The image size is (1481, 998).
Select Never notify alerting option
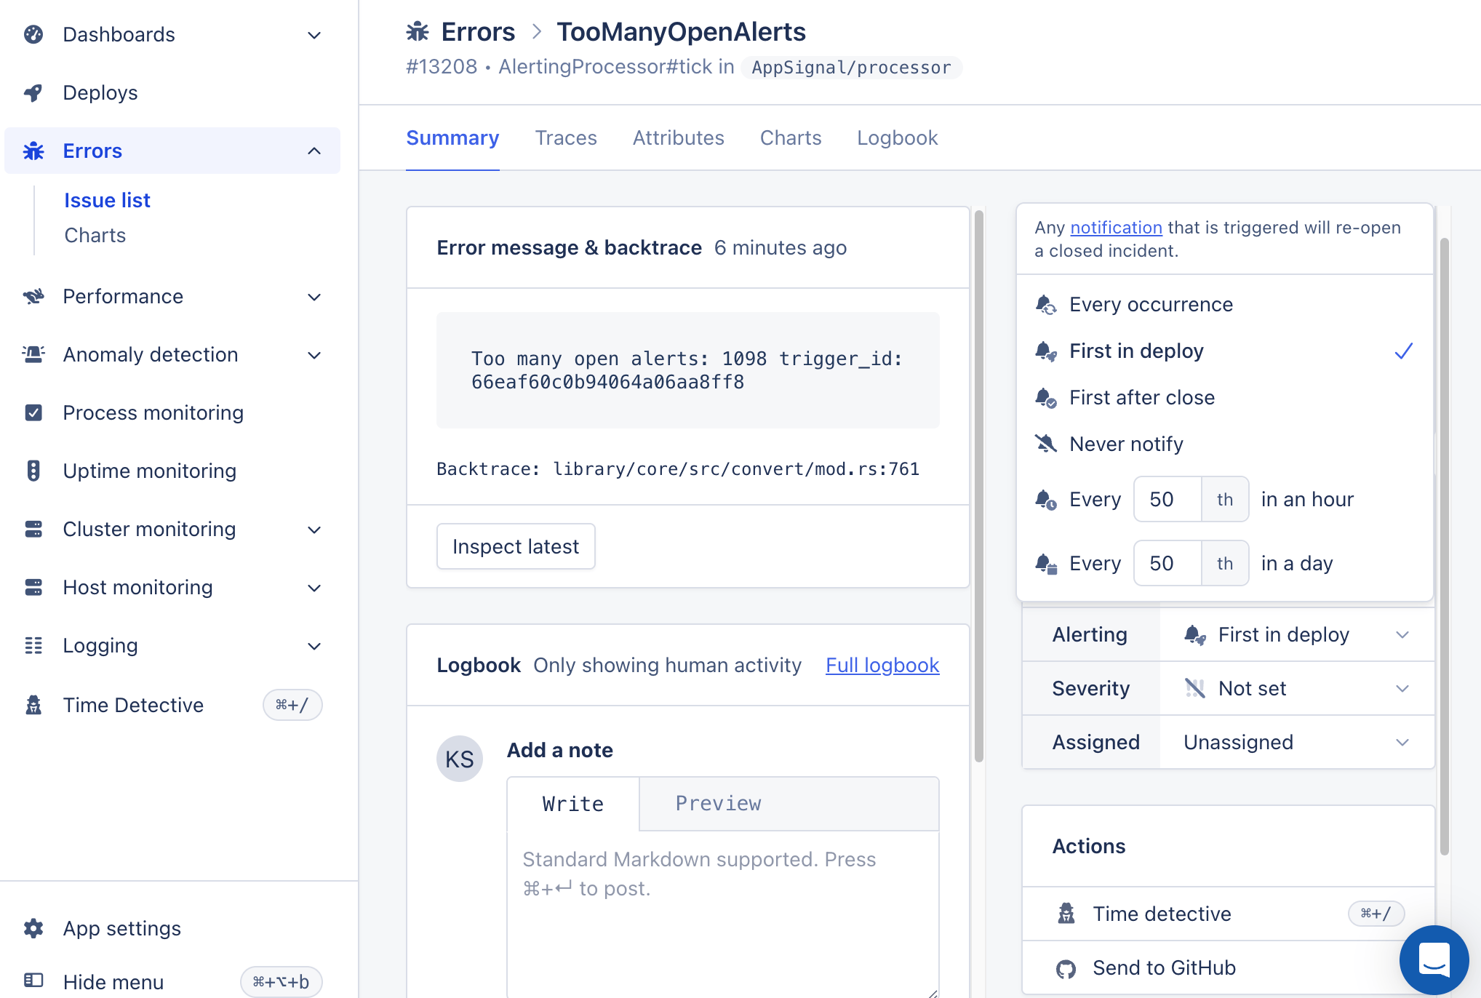[1224, 444]
